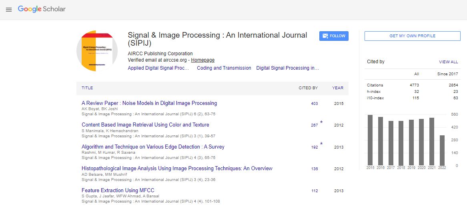Click the 'Since 2017' column header
This screenshot has width=467, height=207.
click(x=447, y=74)
